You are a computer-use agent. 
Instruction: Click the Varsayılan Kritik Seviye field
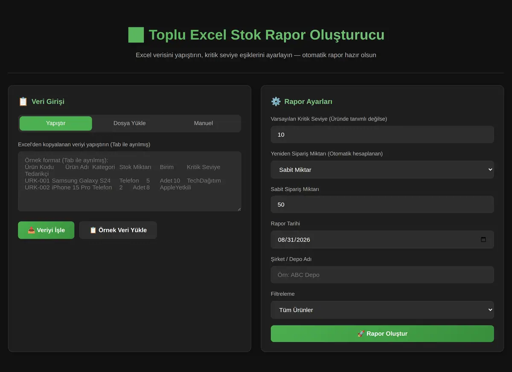[x=382, y=135]
